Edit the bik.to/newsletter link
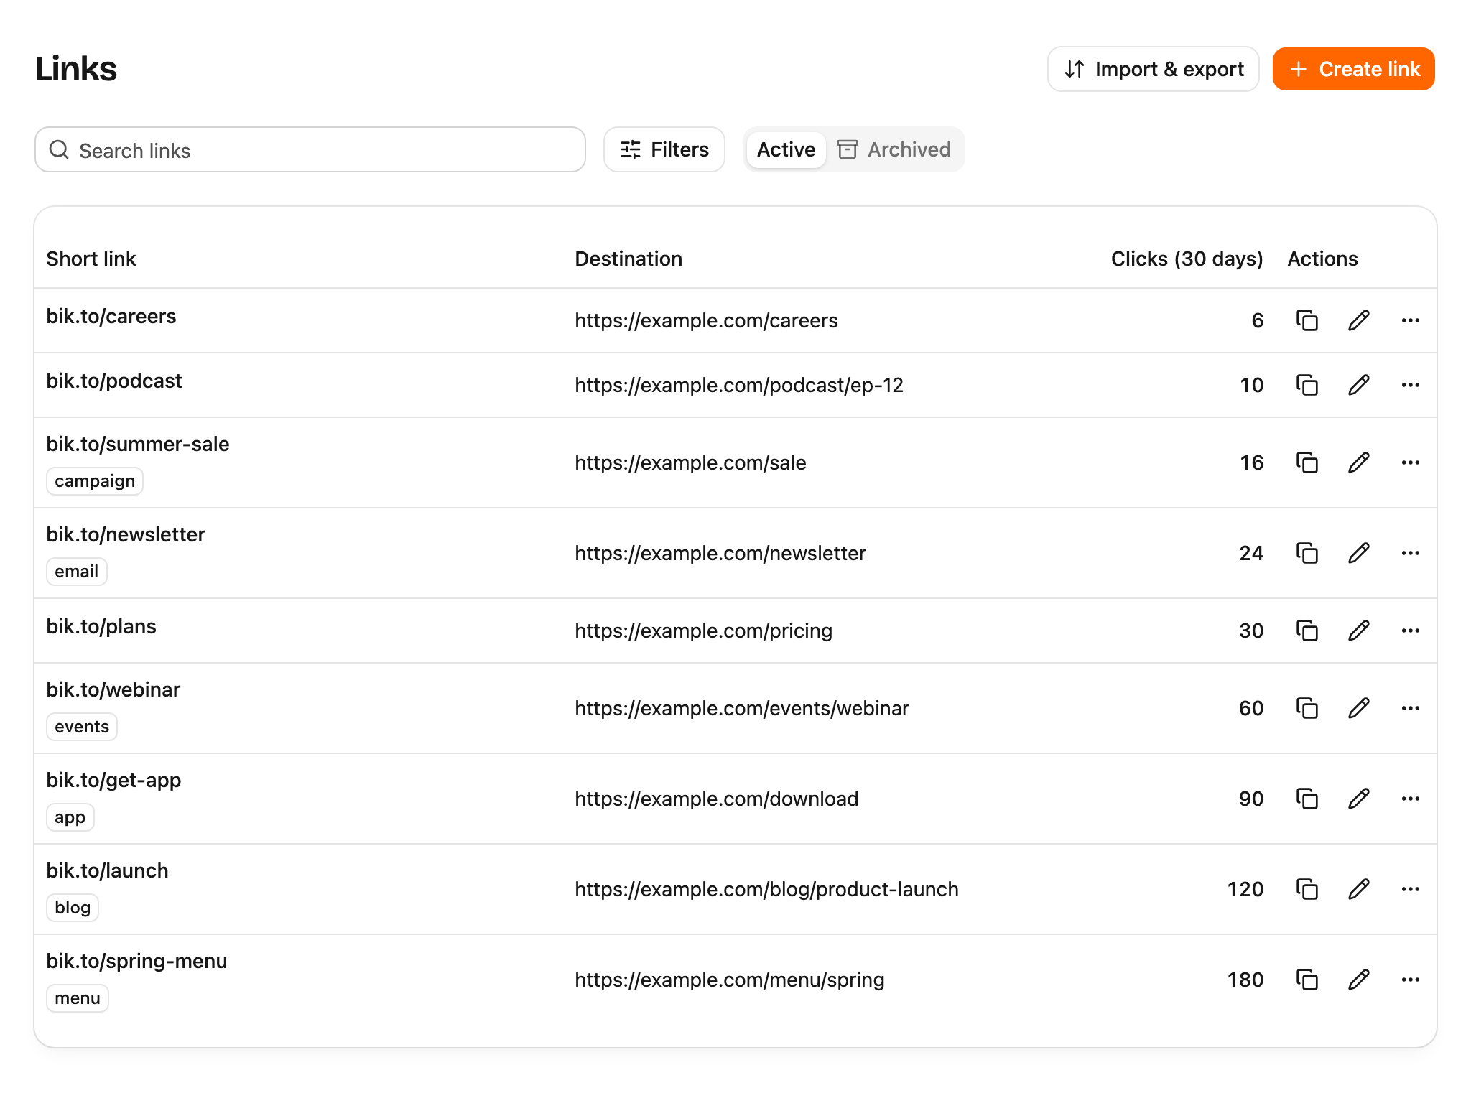The width and height of the screenshot is (1471, 1093). (1358, 553)
